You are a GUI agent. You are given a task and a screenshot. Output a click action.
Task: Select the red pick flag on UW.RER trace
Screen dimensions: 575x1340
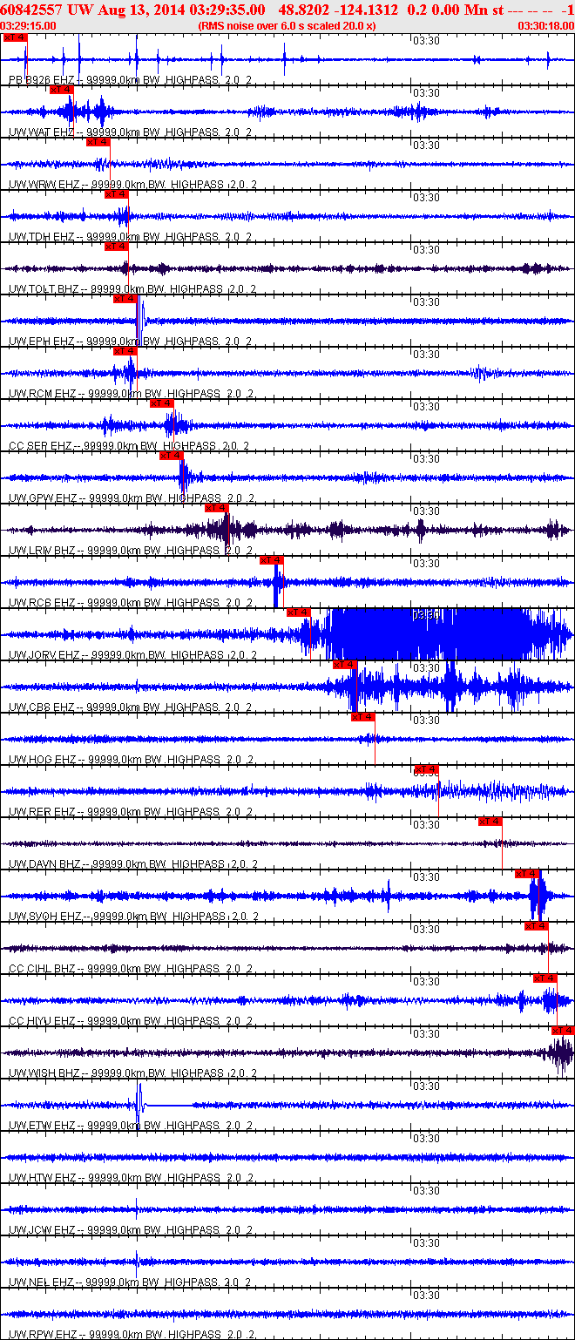pos(426,768)
